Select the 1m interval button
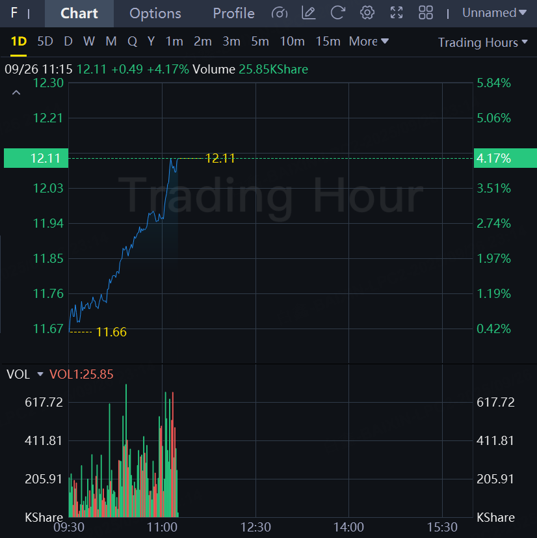 (x=174, y=42)
